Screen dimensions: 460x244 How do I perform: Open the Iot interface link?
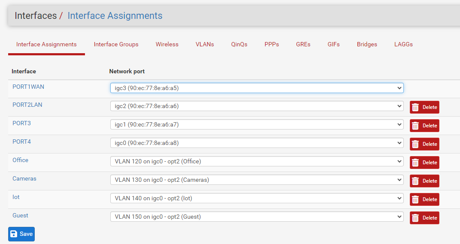coord(16,197)
